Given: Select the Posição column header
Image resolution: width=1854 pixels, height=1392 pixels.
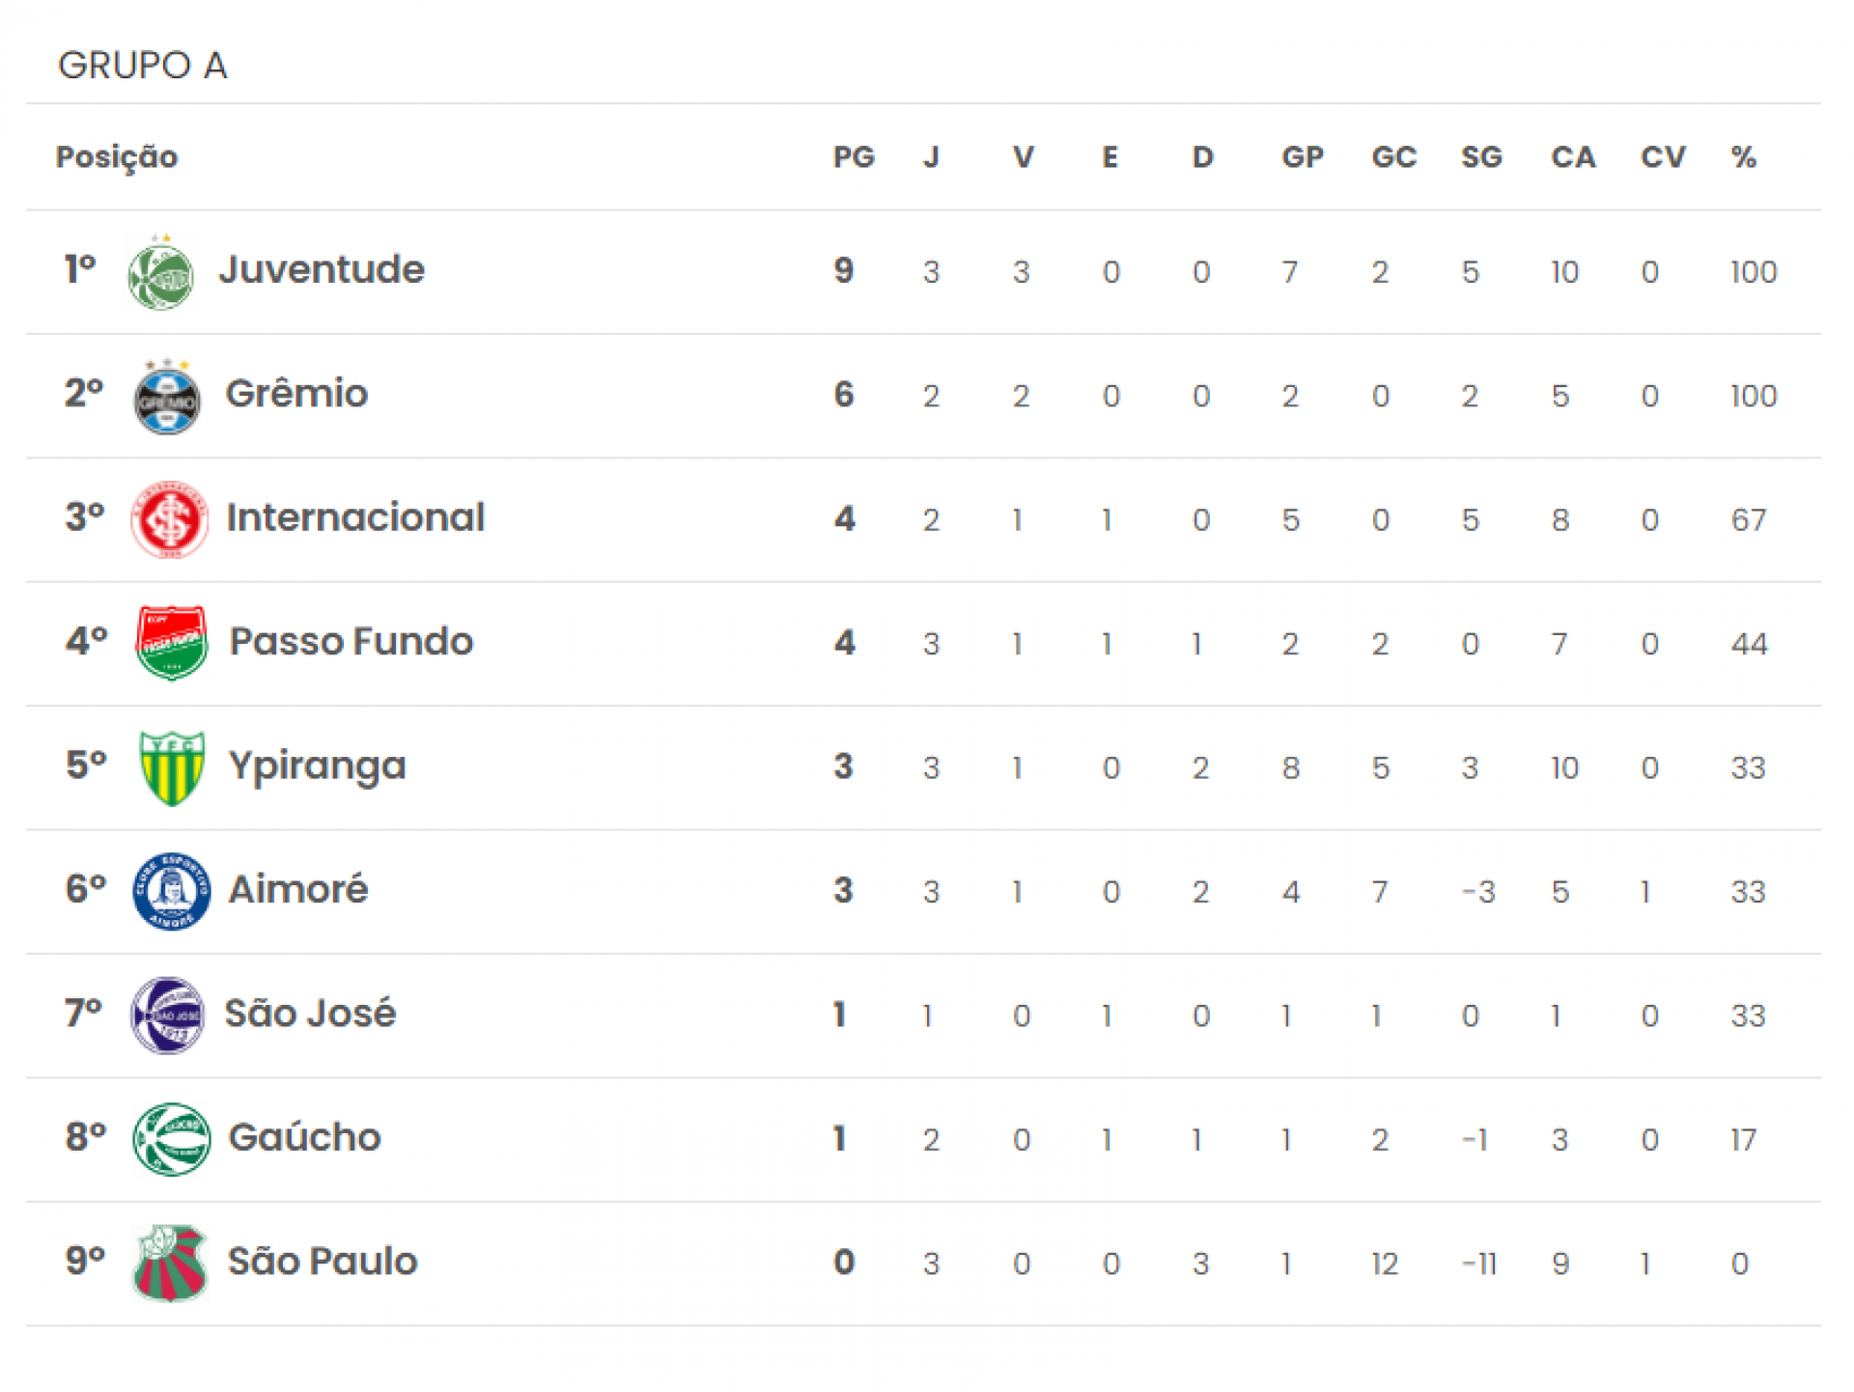Looking at the screenshot, I should click(117, 157).
